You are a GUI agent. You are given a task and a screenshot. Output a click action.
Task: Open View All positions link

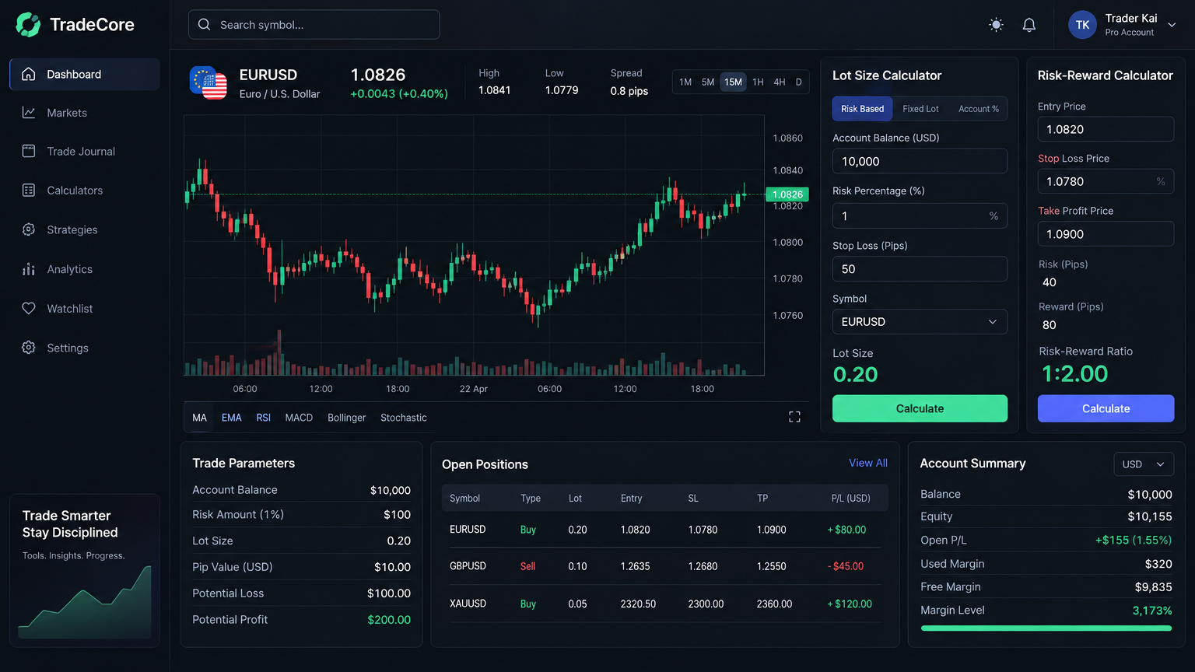click(868, 463)
